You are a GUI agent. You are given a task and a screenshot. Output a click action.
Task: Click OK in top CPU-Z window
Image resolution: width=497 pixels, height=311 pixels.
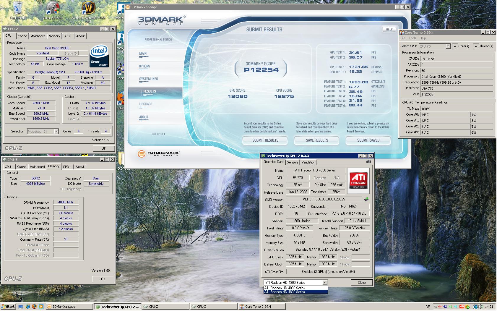click(104, 148)
